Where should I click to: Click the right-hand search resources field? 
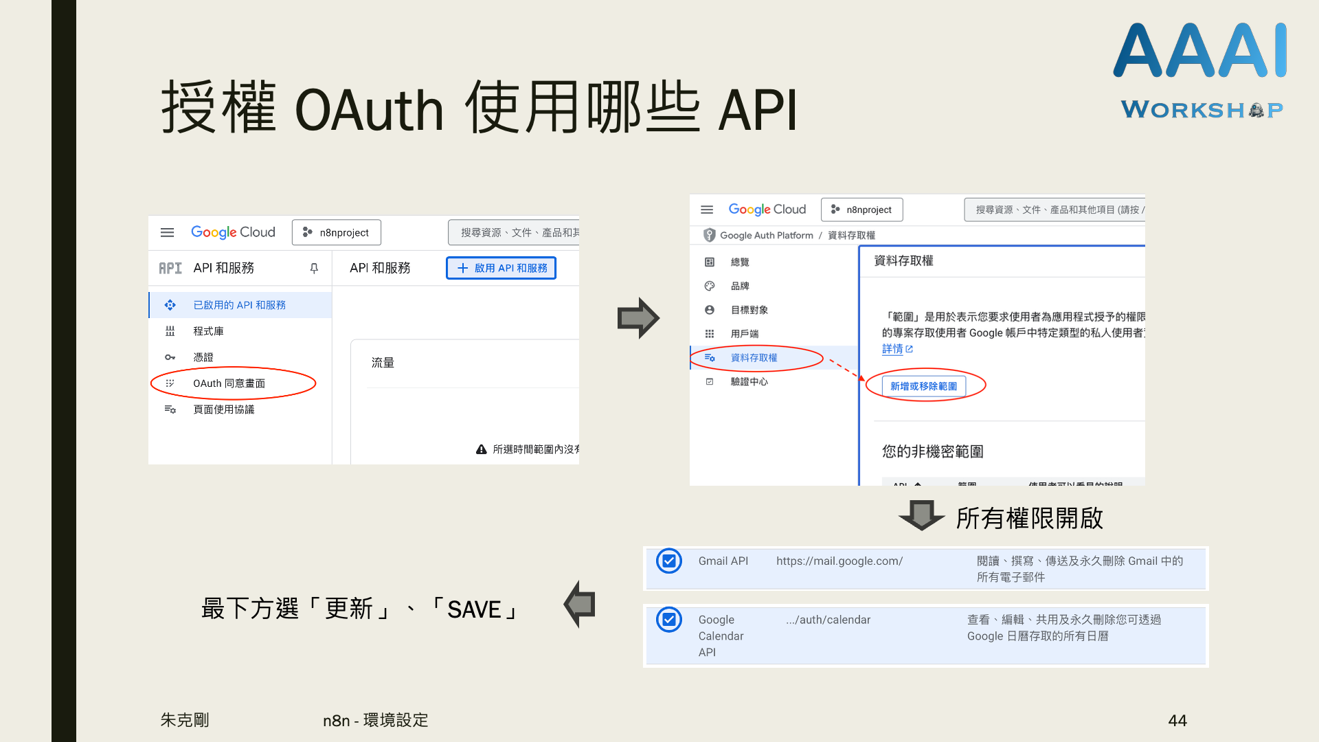(1055, 210)
